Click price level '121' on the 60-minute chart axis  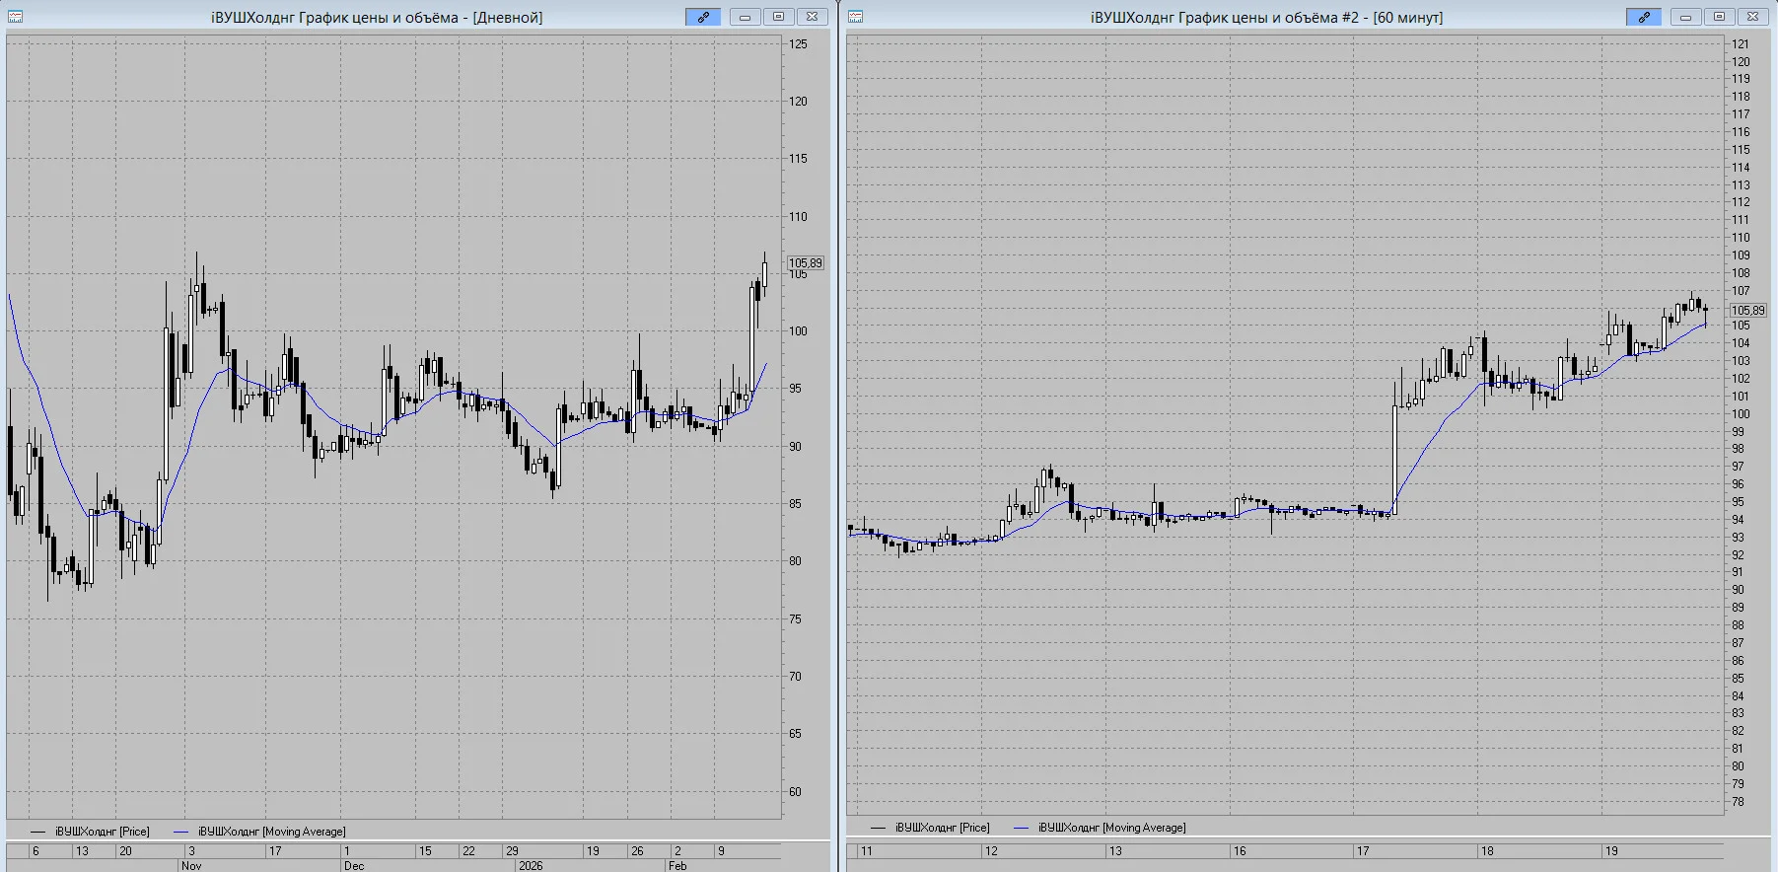point(1741,44)
